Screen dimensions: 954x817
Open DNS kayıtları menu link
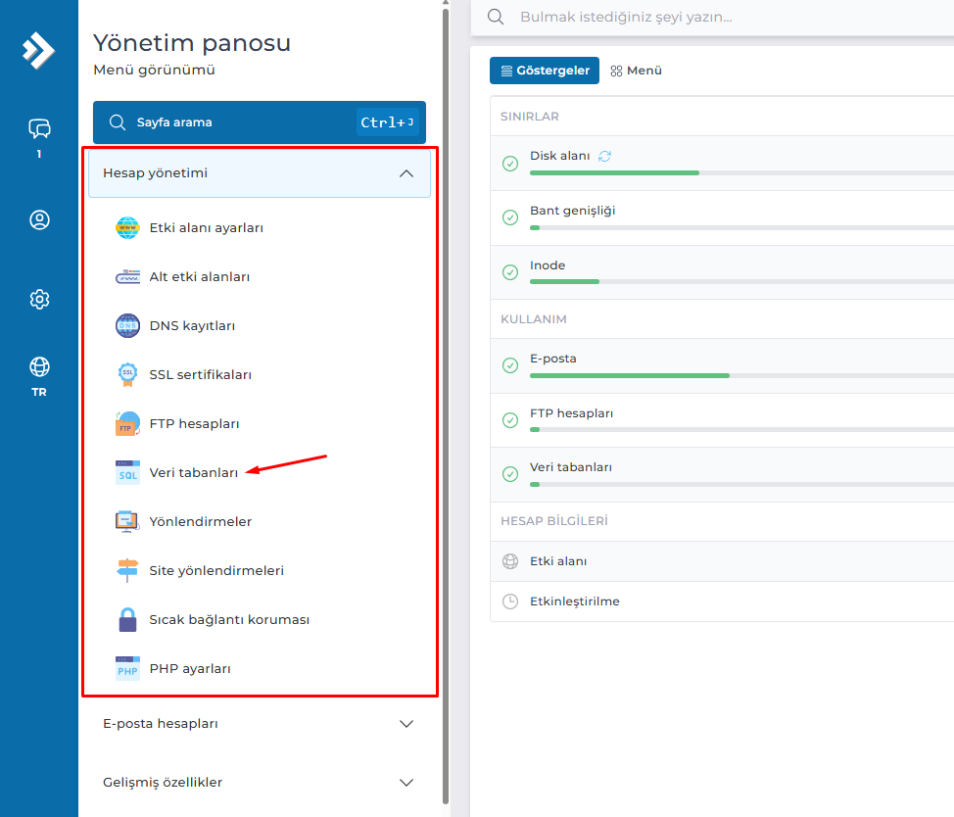point(192,325)
